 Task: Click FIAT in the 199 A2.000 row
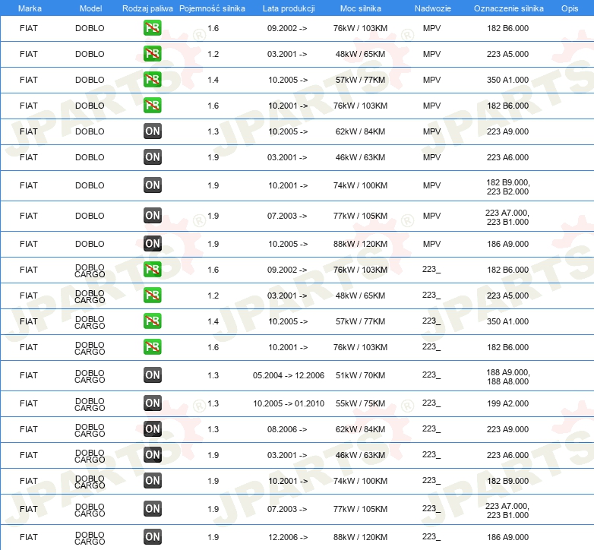(x=28, y=403)
